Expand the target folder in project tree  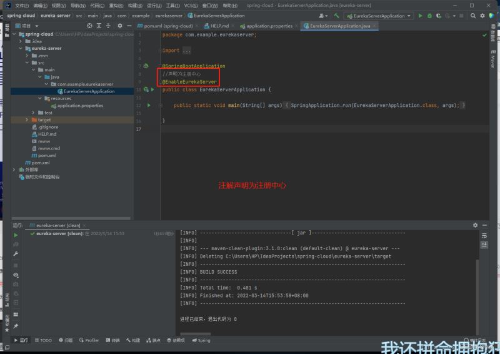tap(27, 120)
